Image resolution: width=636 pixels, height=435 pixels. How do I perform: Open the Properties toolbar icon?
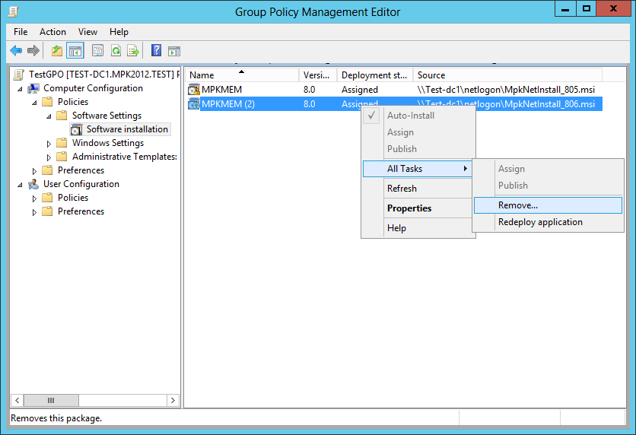pos(97,51)
